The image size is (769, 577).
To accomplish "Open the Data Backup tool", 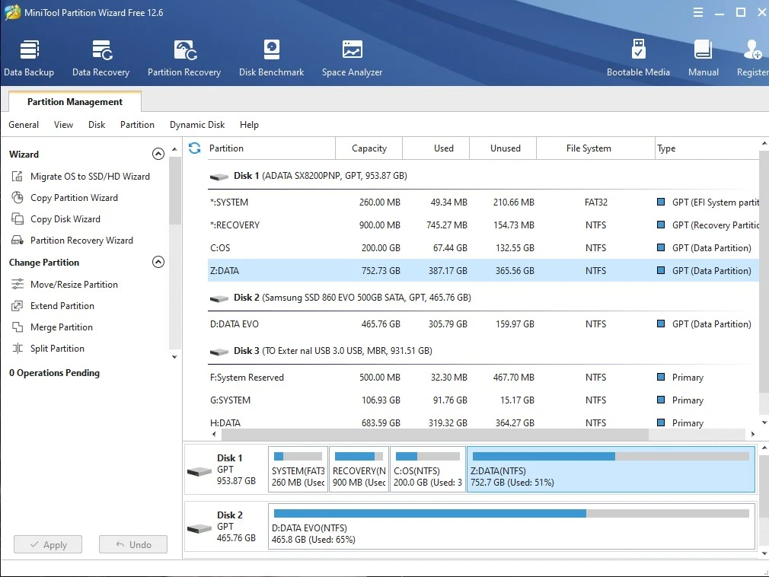I will [29, 59].
